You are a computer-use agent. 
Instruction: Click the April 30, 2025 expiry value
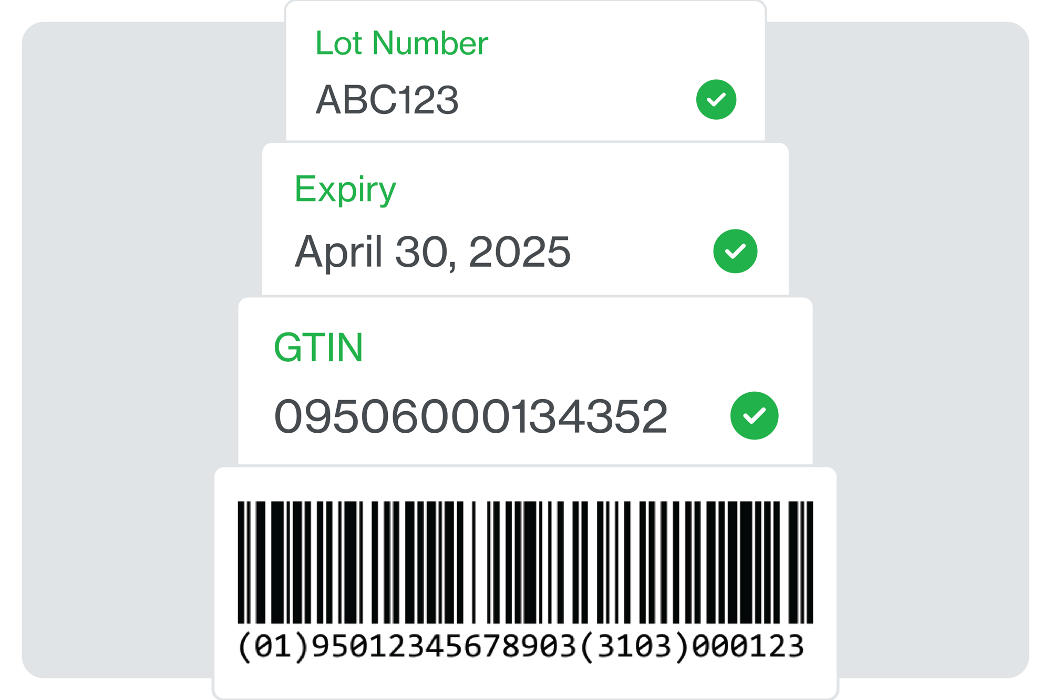432,253
